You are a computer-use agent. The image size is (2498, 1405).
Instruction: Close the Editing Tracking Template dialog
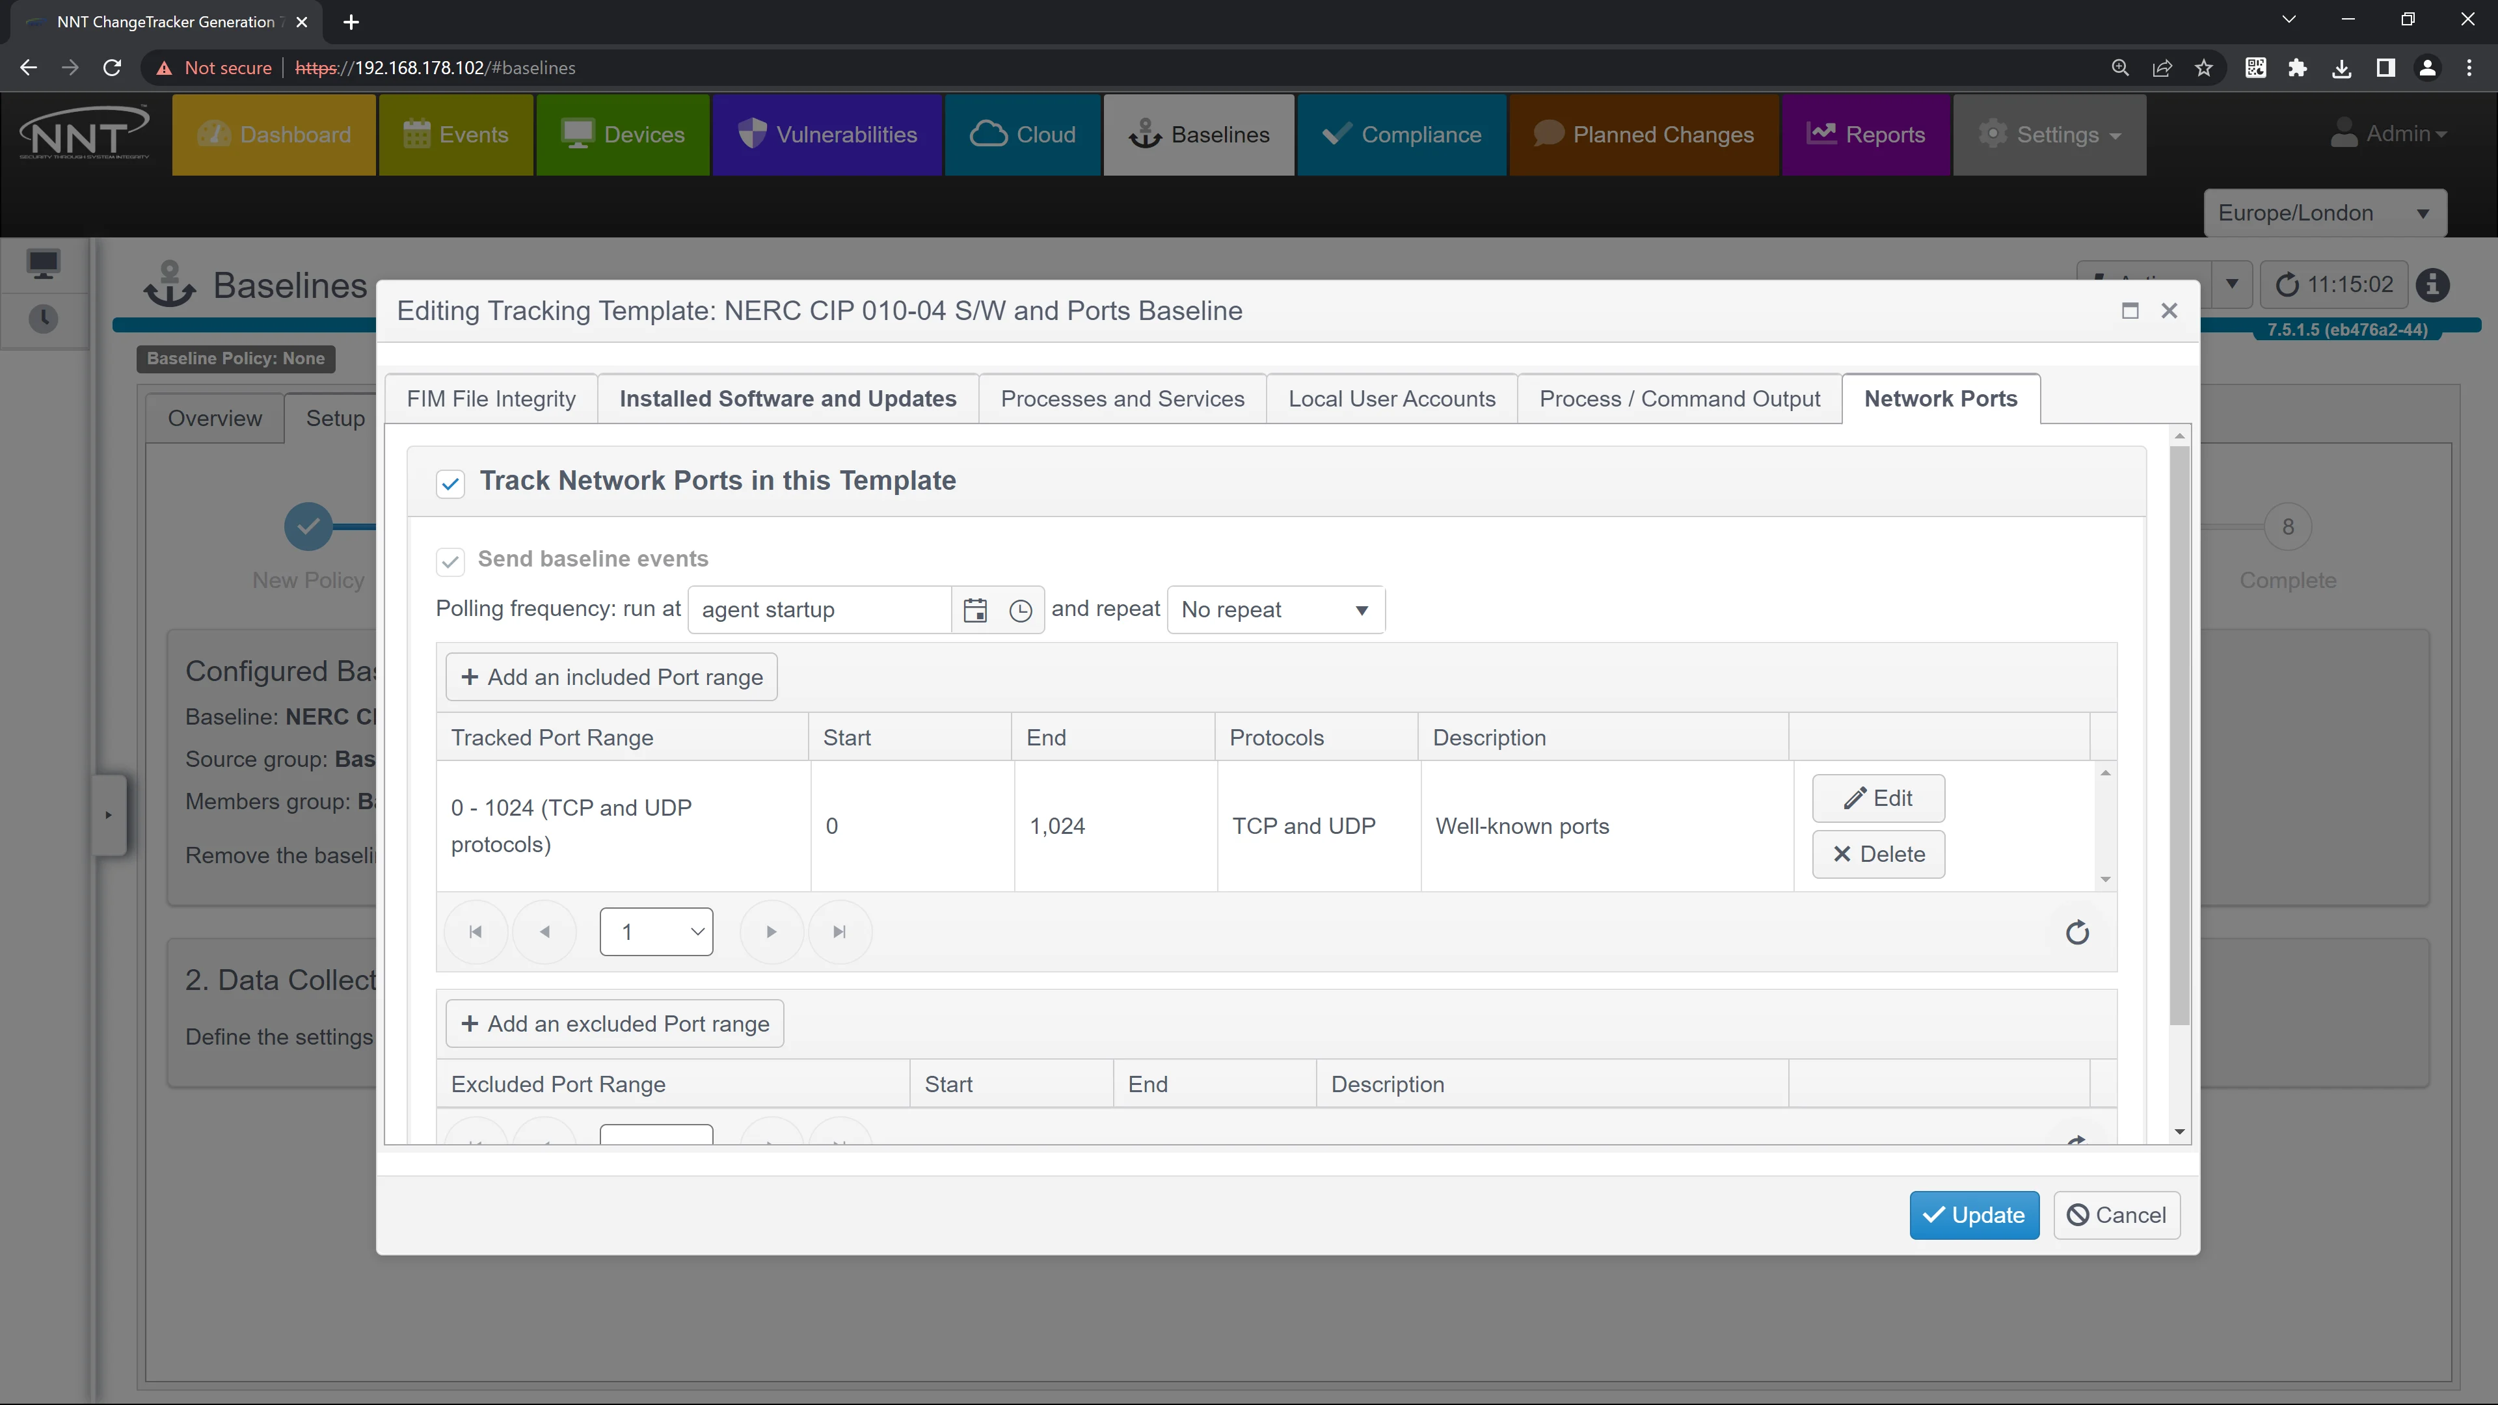click(x=2169, y=310)
